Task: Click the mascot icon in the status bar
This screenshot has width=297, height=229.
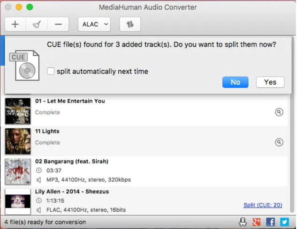Action: tap(243, 222)
